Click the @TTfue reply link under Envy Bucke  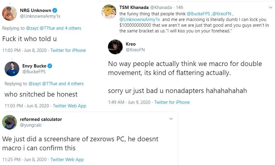coord(50,84)
